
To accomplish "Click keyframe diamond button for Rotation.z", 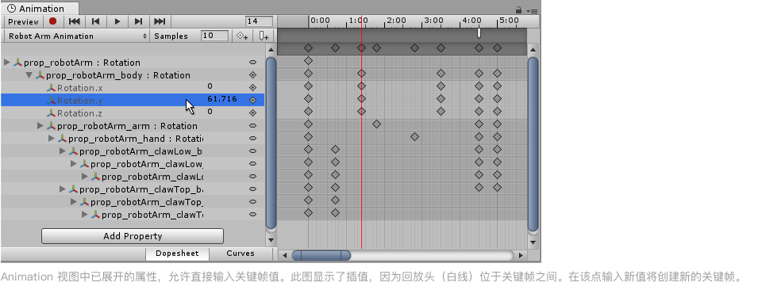I will click(x=252, y=113).
